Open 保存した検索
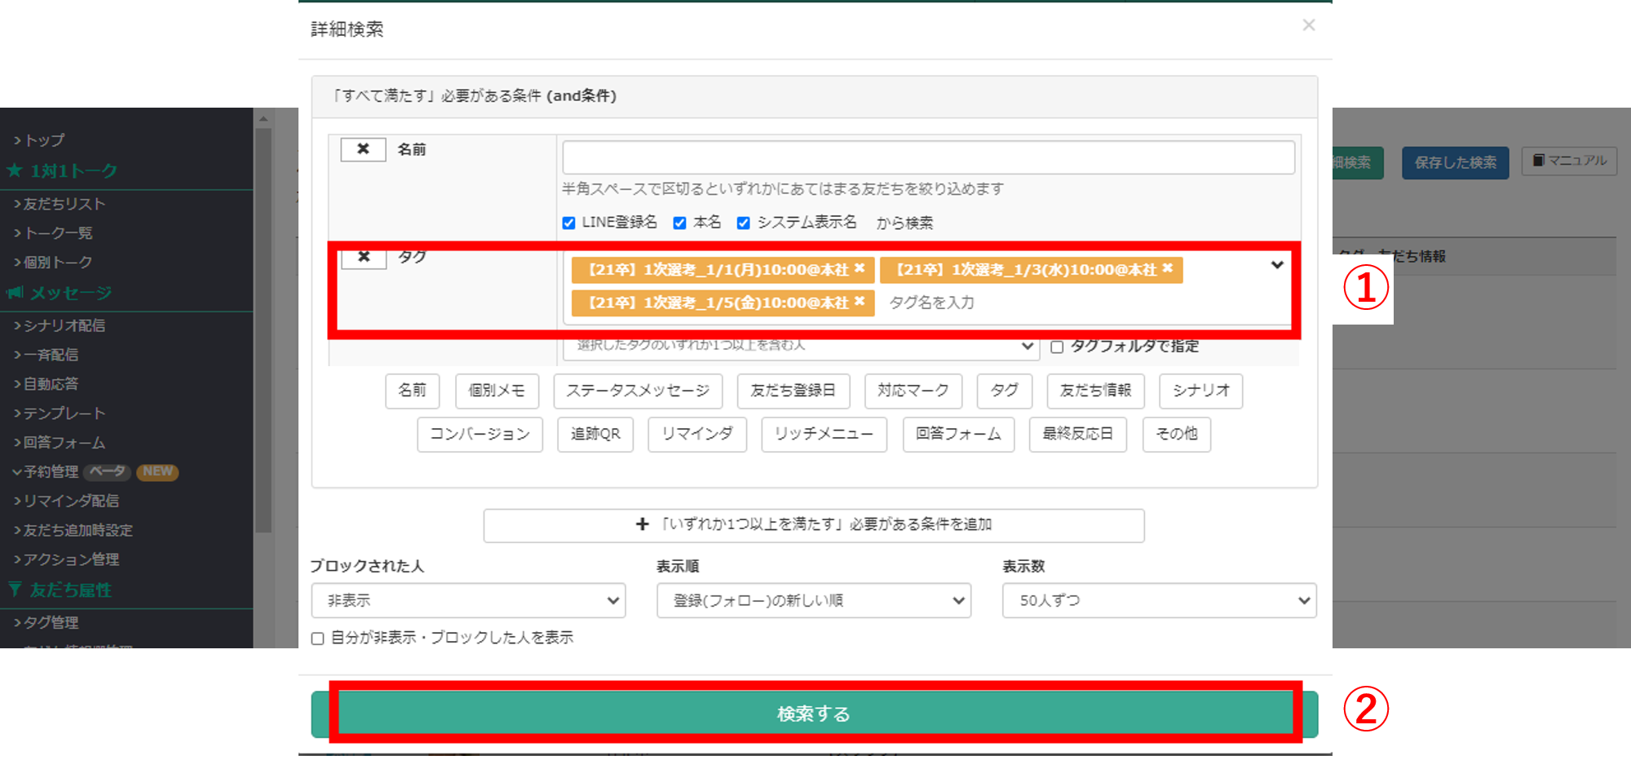The height and width of the screenshot is (769, 1631). 1455,162
